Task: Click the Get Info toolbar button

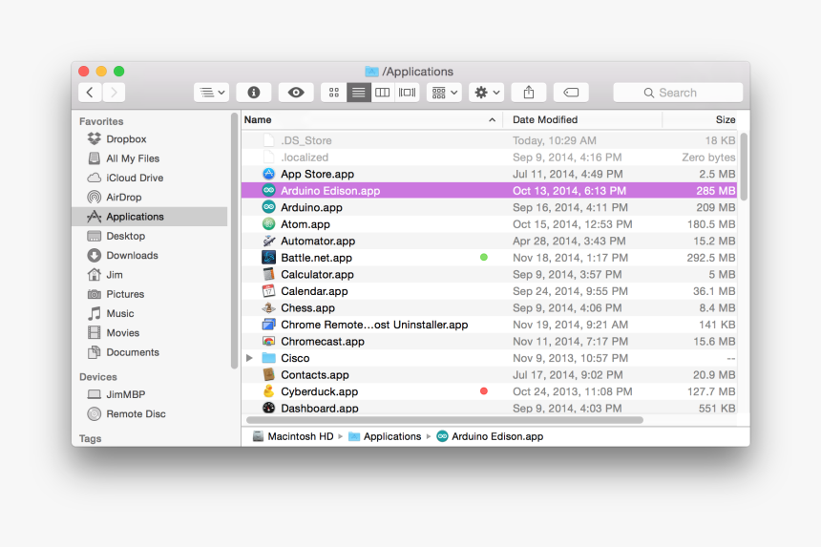Action: click(253, 93)
